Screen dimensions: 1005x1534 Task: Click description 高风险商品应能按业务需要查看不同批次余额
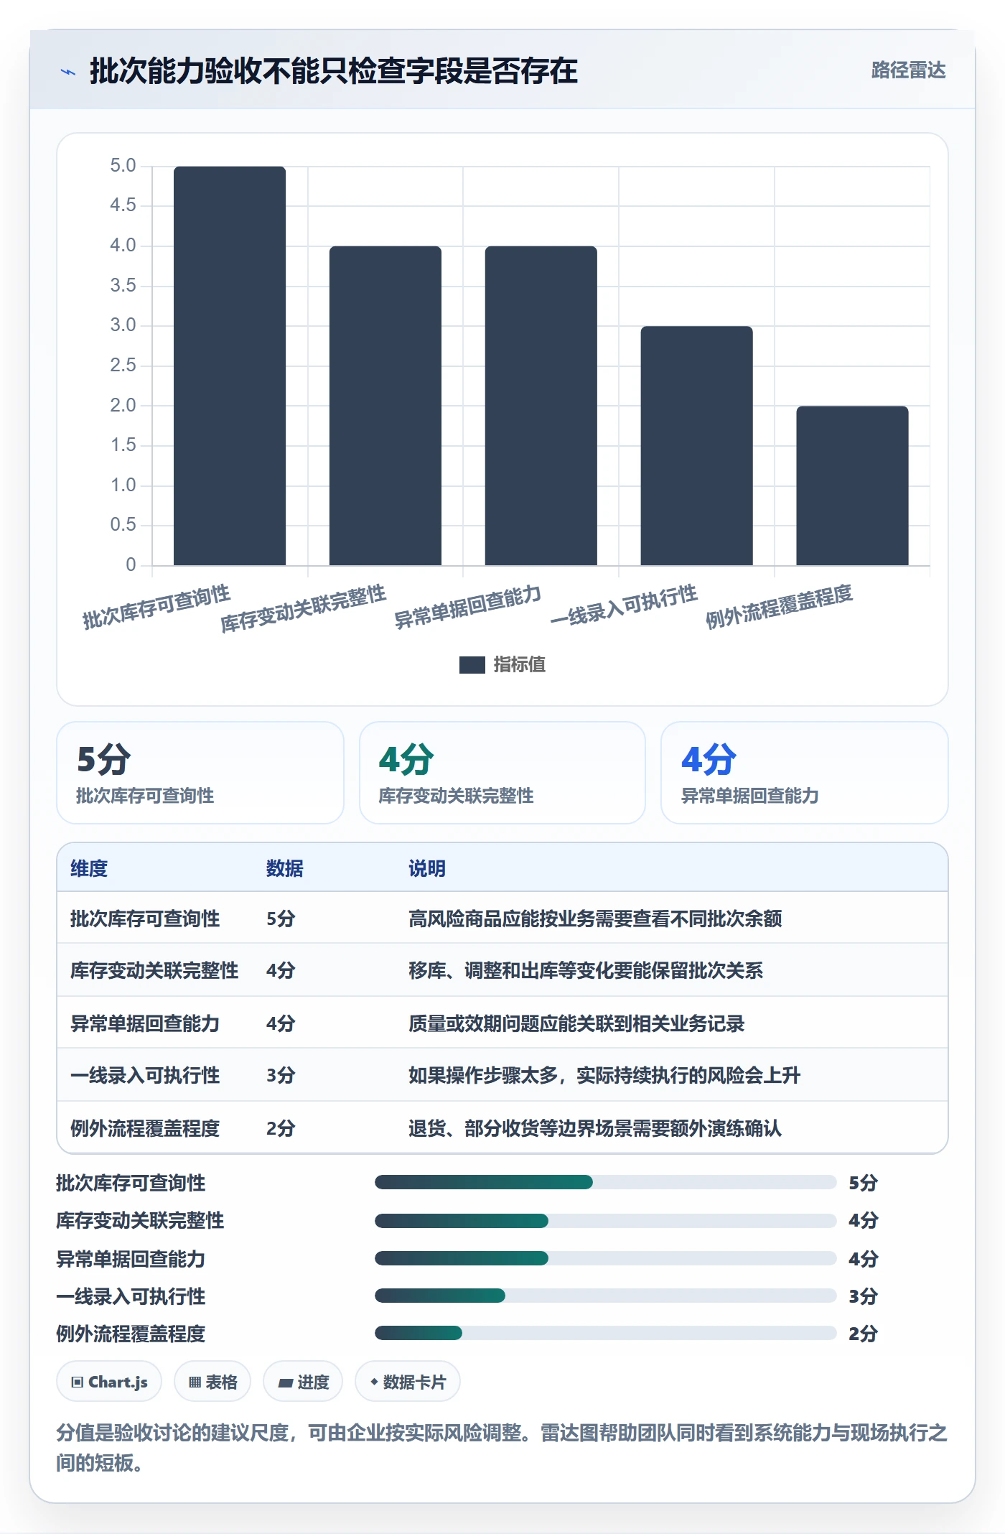click(x=595, y=919)
